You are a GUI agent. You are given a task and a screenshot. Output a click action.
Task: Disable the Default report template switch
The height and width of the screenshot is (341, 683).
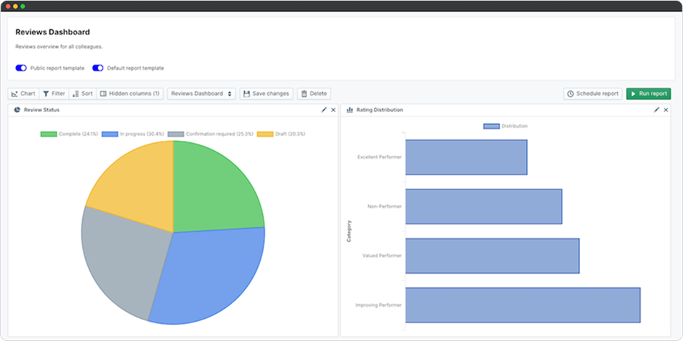(98, 68)
